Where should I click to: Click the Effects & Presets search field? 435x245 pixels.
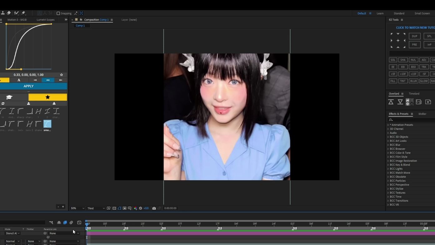tap(411, 120)
